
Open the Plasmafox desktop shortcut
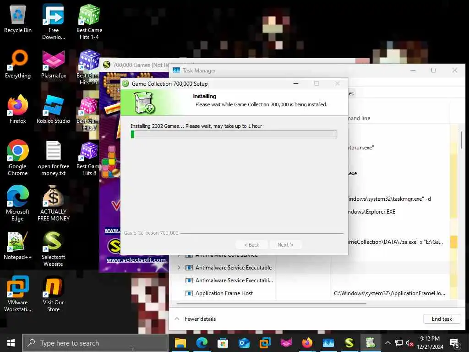[53, 64]
